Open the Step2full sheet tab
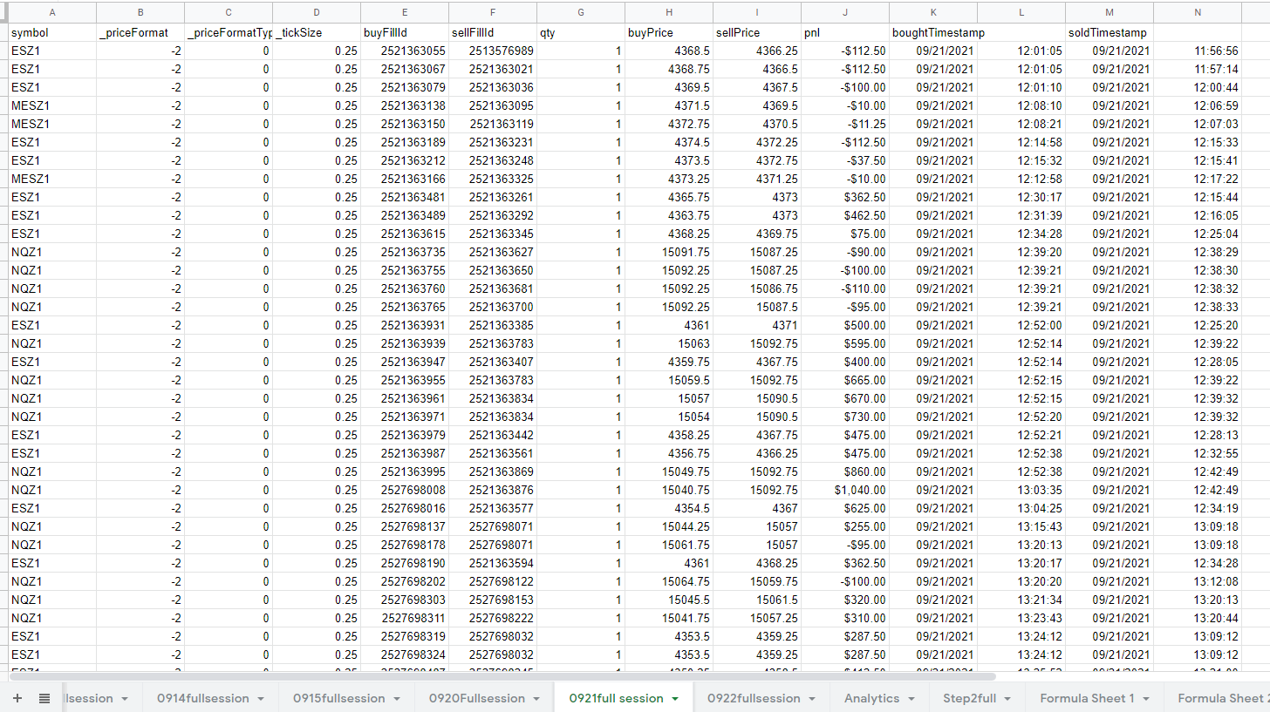 coord(969,698)
